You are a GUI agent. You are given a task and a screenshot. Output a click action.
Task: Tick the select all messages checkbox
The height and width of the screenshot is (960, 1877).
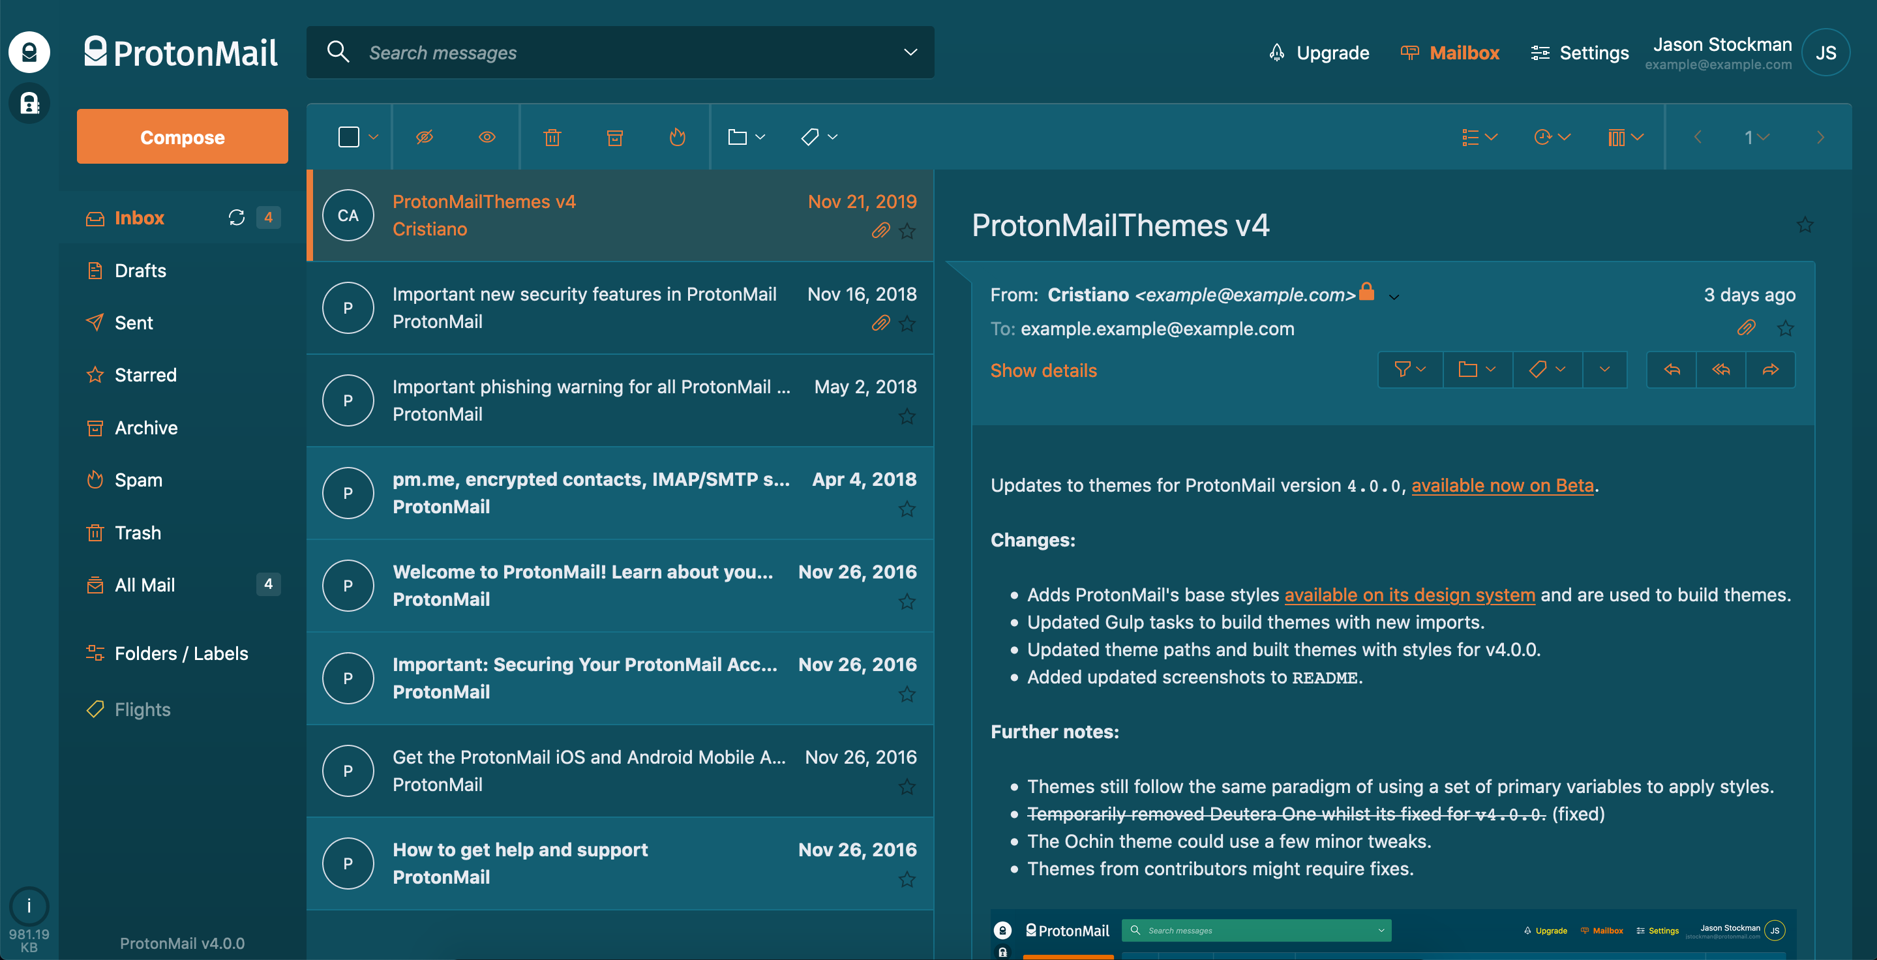coord(349,137)
